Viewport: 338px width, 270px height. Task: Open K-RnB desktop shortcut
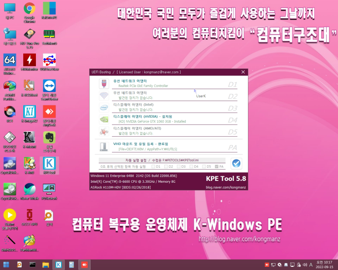30,166
